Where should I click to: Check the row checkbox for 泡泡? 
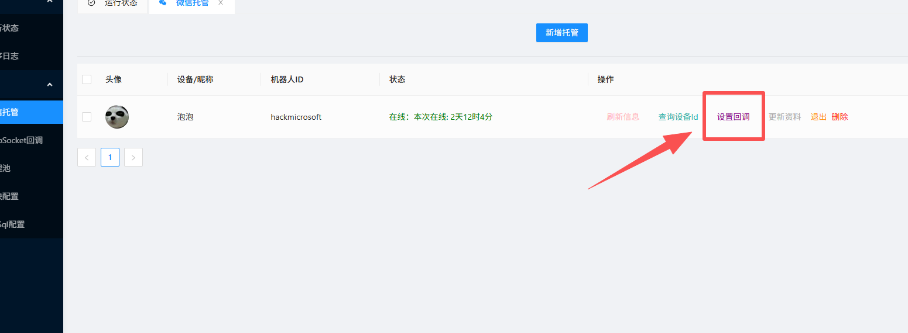point(87,117)
